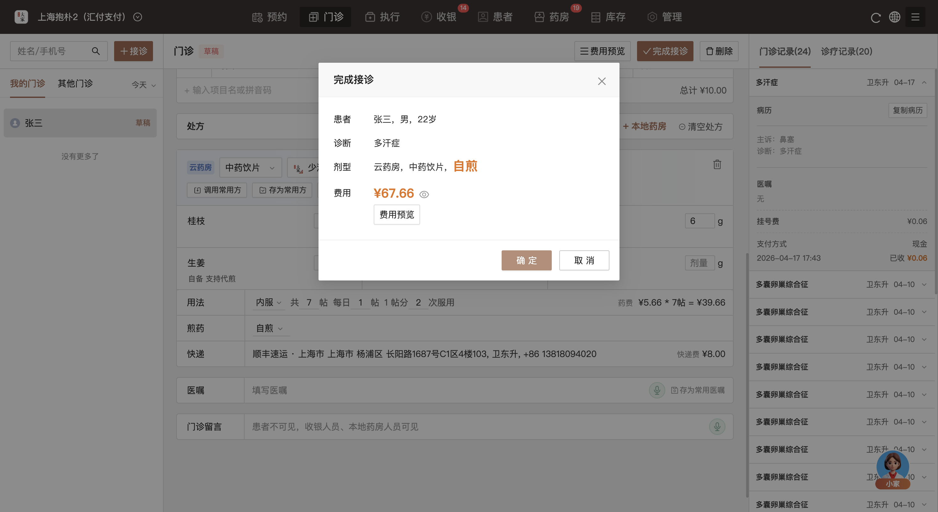Click 确定 to confirm completion

tap(526, 260)
